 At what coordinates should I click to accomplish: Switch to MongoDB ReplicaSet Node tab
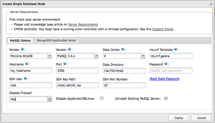(56, 41)
